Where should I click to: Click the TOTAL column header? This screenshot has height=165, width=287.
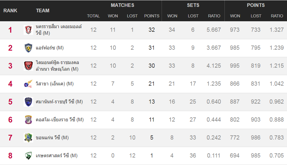93,16
